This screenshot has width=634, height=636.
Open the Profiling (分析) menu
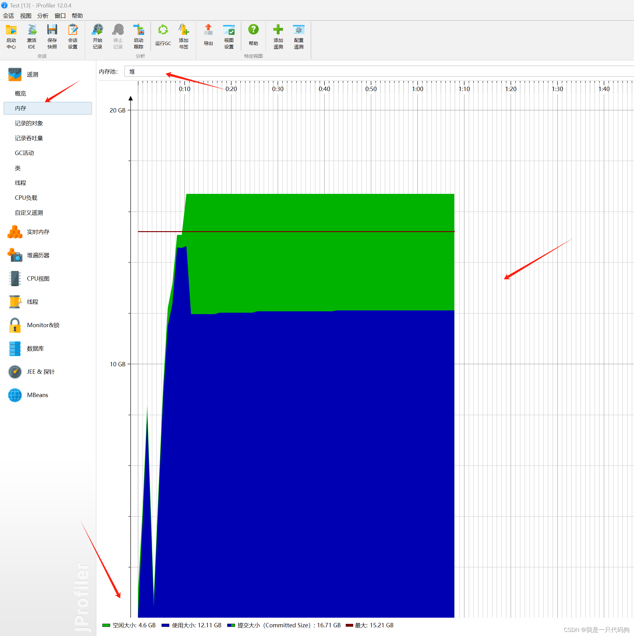point(43,16)
